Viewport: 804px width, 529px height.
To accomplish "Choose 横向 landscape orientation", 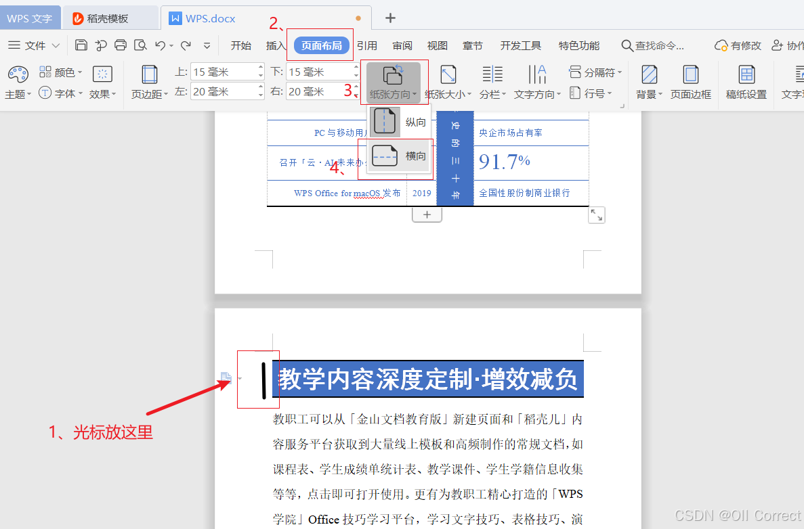I will coord(399,156).
